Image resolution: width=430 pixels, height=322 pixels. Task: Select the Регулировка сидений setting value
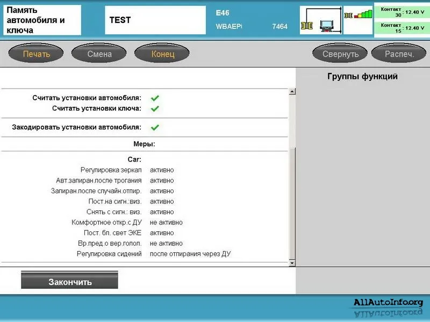click(190, 254)
